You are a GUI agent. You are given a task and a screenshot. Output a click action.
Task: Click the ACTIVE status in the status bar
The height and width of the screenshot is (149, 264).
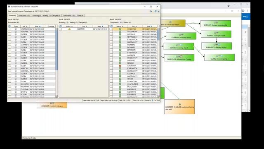[x=157, y=100]
